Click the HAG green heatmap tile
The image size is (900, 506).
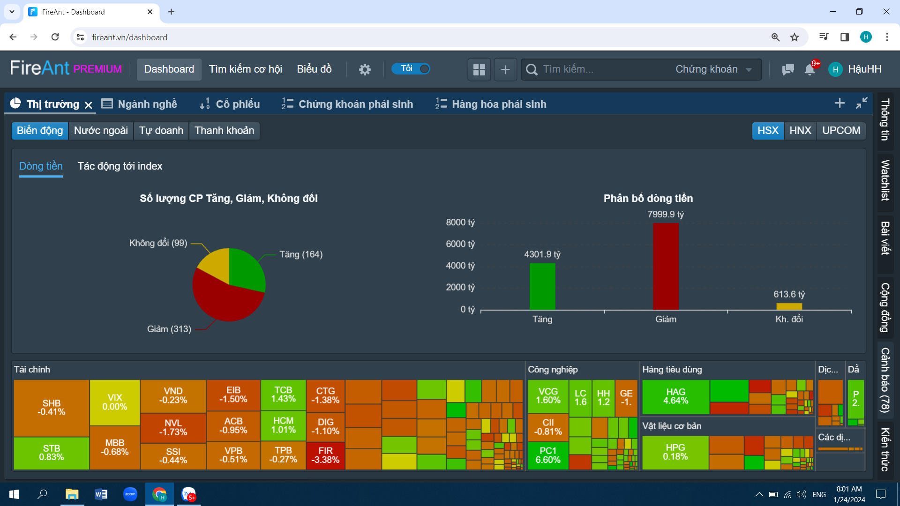675,396
